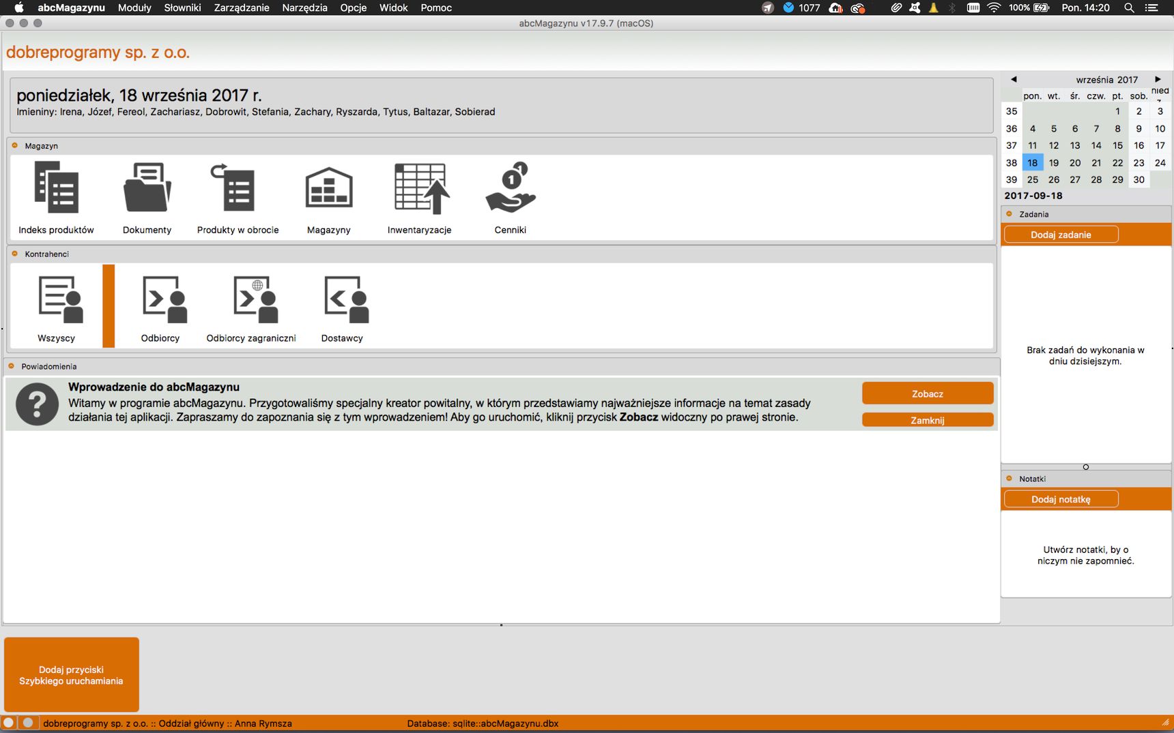Open the abcMagazynu application menu

[71, 8]
